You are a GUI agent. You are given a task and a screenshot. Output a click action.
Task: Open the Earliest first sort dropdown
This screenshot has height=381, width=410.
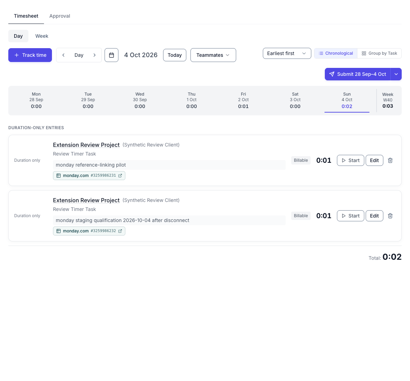(x=287, y=53)
